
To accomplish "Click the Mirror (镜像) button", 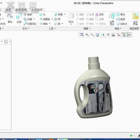I will click(80, 14).
